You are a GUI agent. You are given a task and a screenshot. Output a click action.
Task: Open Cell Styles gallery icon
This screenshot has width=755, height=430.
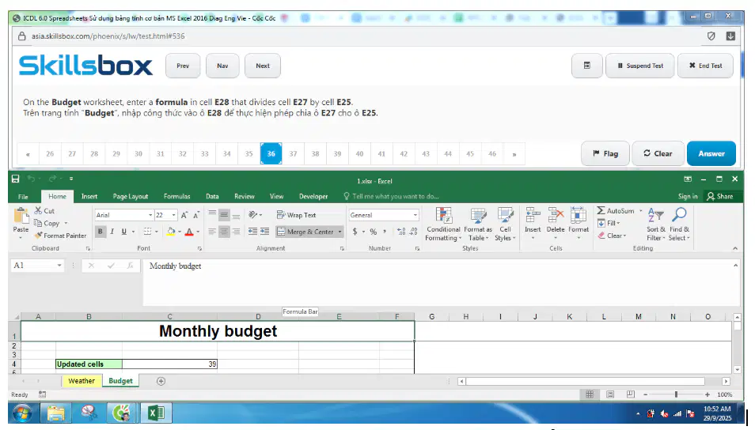point(505,216)
